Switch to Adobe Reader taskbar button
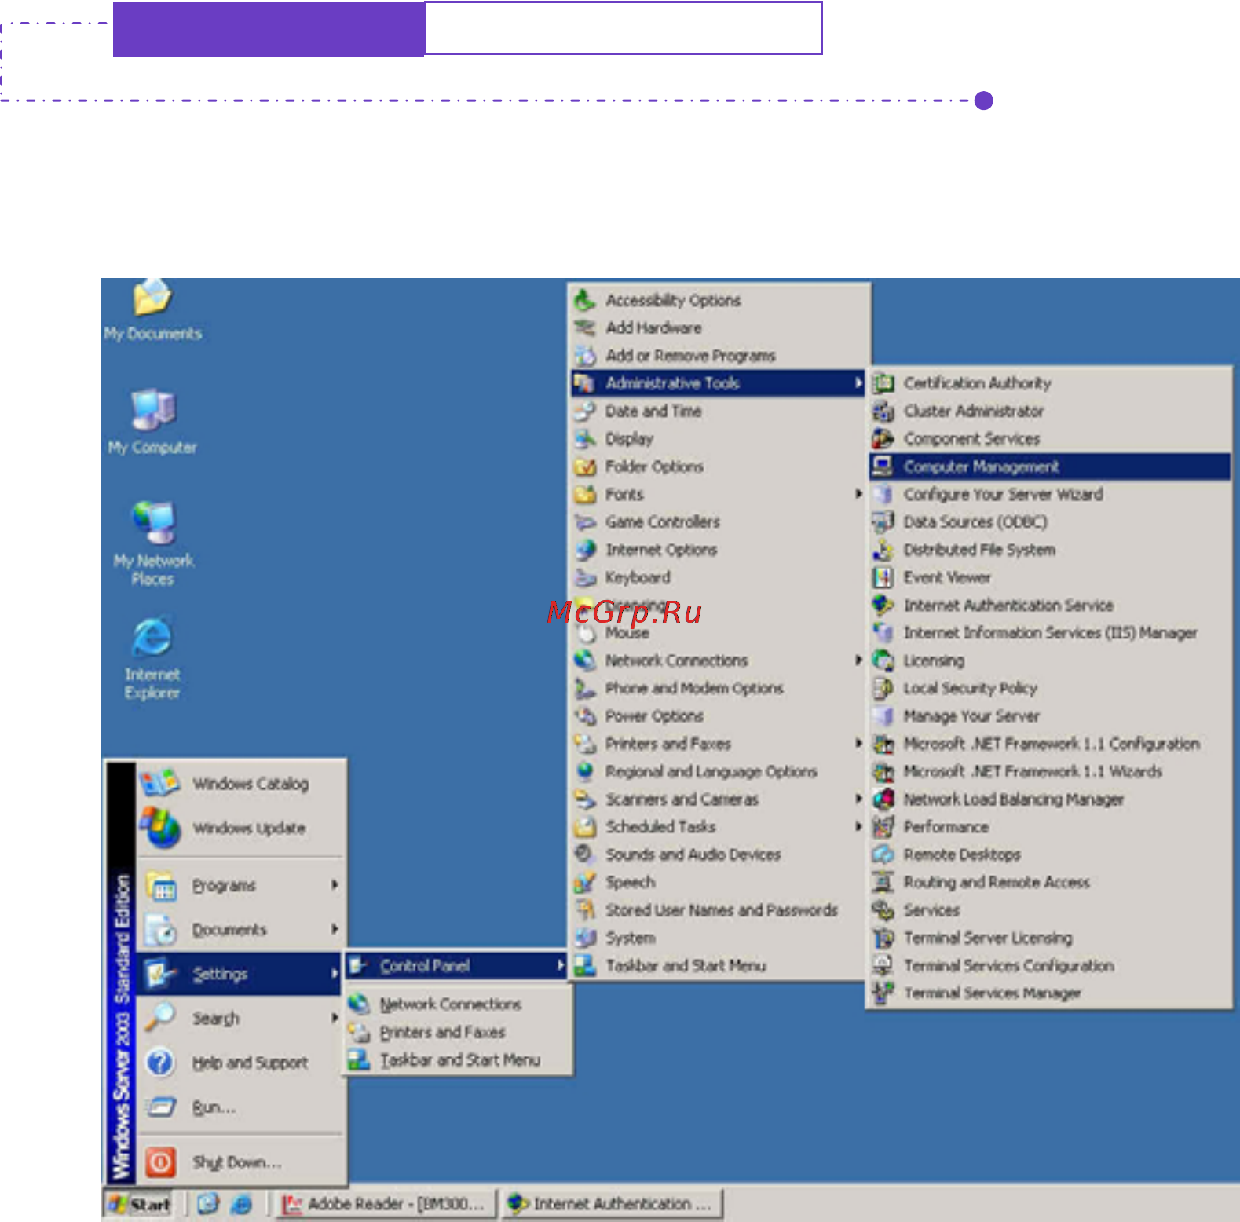This screenshot has width=1240, height=1222. pyautogui.click(x=387, y=1204)
